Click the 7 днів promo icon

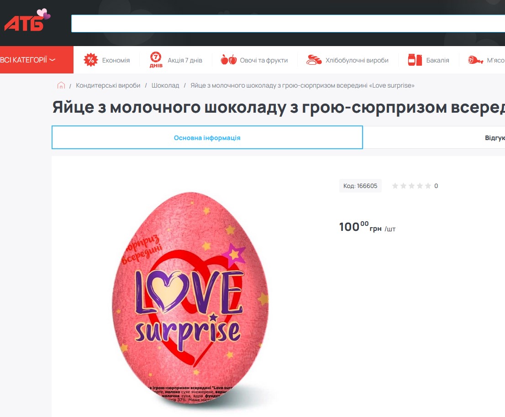pos(156,59)
